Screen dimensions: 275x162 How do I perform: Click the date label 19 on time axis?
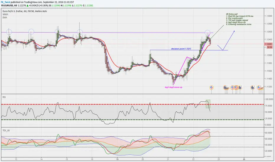(x=117, y=159)
